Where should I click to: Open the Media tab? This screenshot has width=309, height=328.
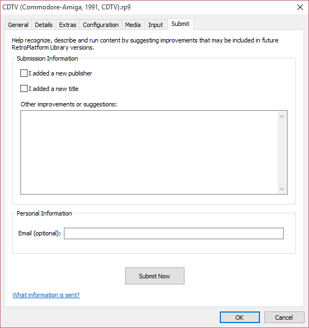pos(133,25)
